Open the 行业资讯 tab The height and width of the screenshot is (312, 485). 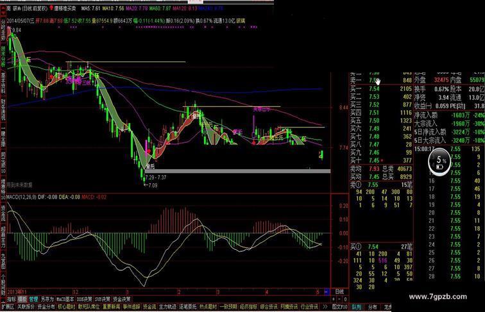point(309,307)
